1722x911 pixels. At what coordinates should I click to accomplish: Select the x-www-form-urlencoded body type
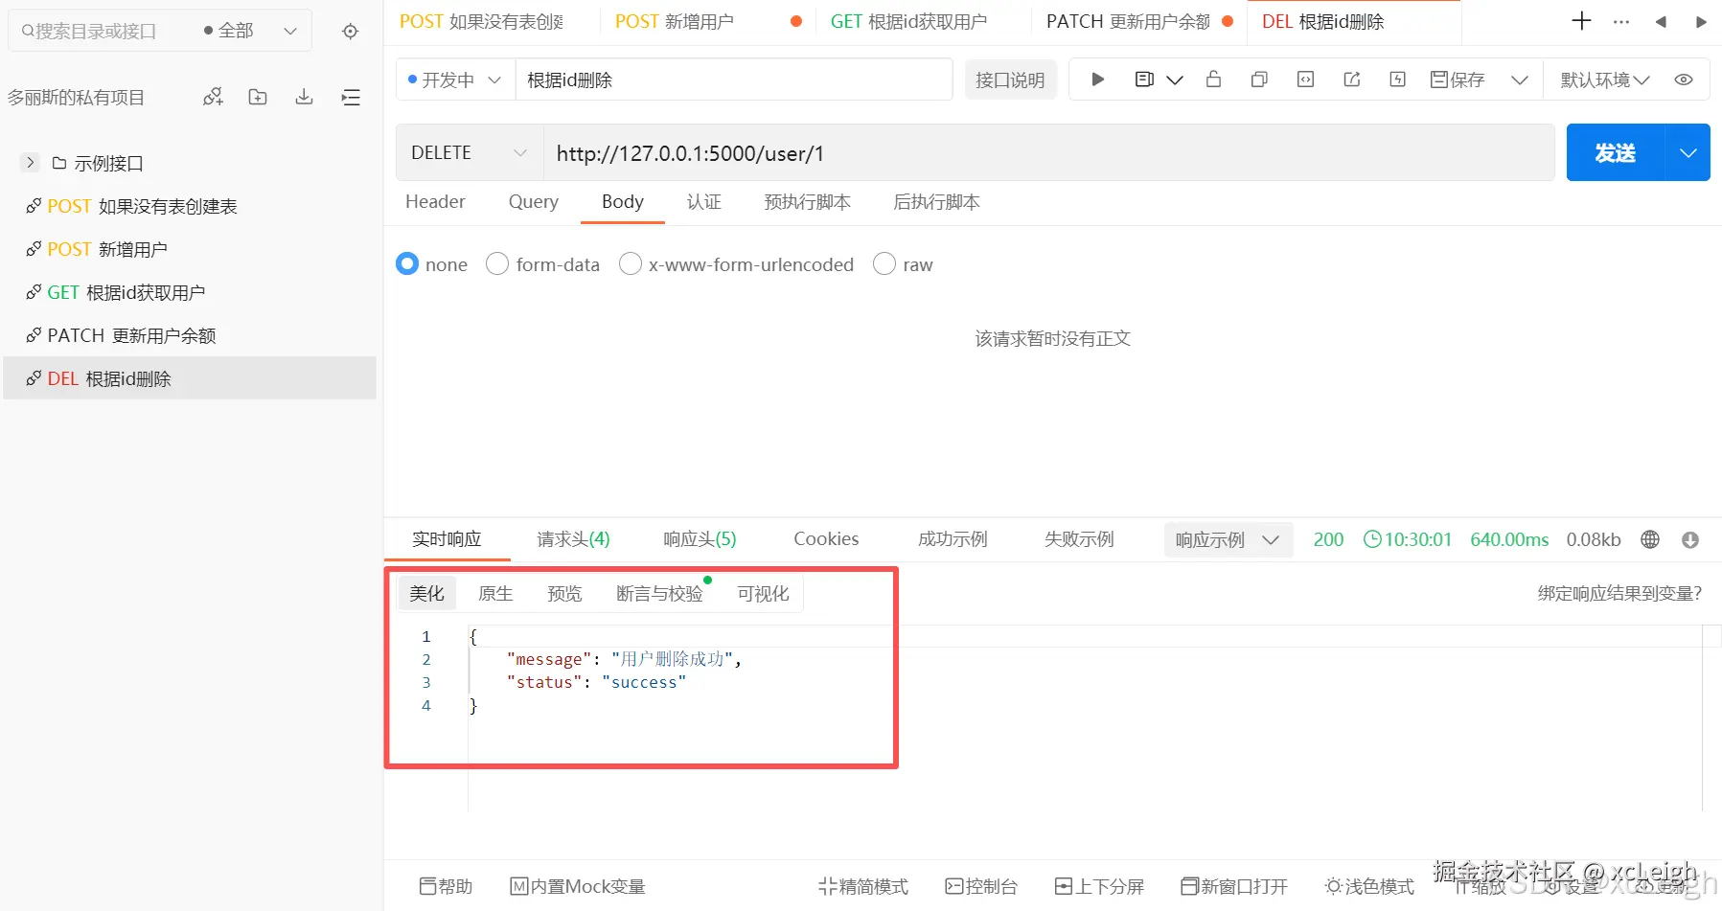[736, 264]
